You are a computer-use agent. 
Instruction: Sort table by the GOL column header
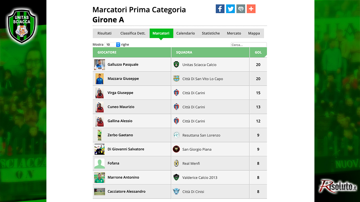[258, 52]
